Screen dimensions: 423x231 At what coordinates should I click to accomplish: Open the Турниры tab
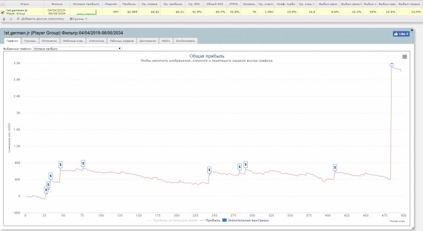(30, 41)
